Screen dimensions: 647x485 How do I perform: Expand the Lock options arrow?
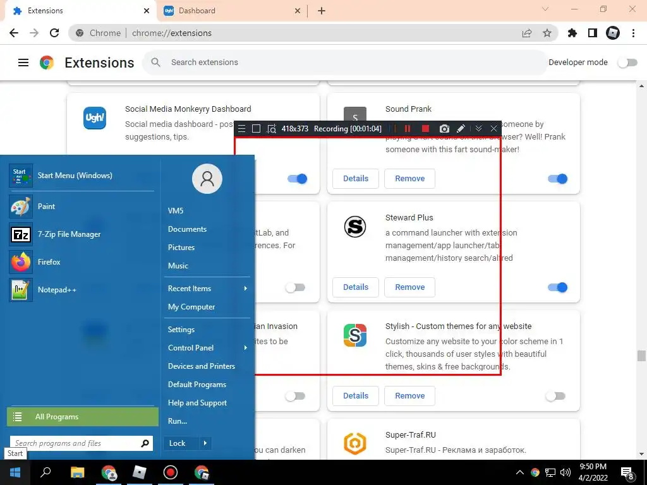205,443
